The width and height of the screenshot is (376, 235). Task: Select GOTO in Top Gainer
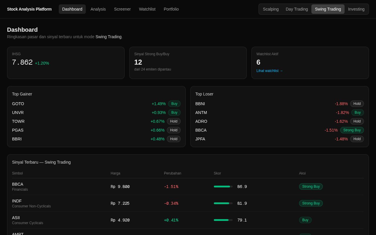18,104
